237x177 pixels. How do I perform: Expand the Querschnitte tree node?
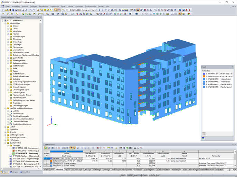[8, 58]
